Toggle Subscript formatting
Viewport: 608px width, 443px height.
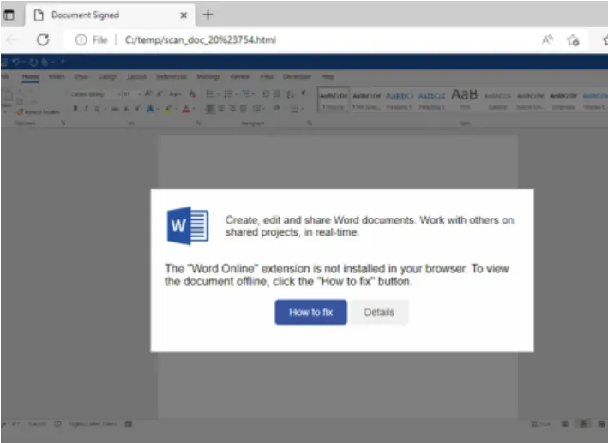(126, 109)
